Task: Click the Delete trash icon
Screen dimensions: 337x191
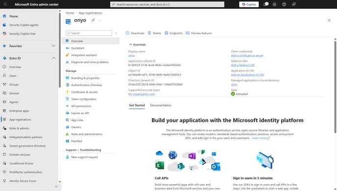Action: tap(149, 33)
